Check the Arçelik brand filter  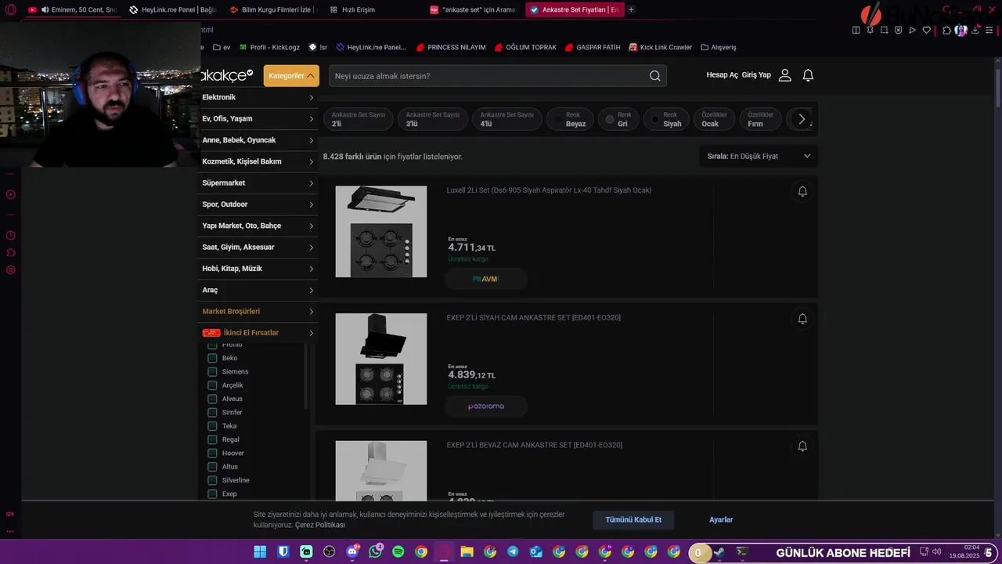212,385
